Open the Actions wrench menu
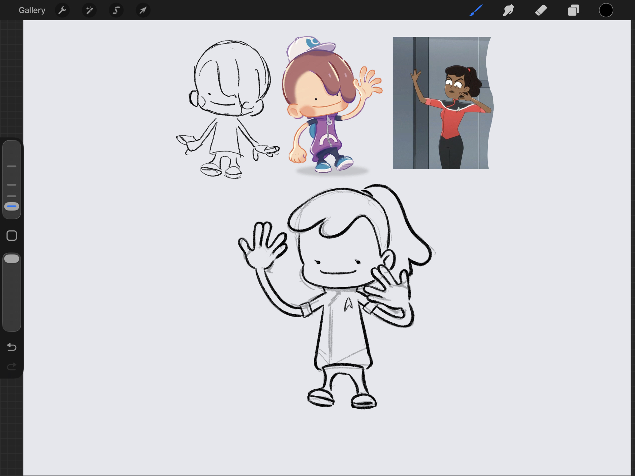Image resolution: width=635 pixels, height=476 pixels. [x=62, y=10]
